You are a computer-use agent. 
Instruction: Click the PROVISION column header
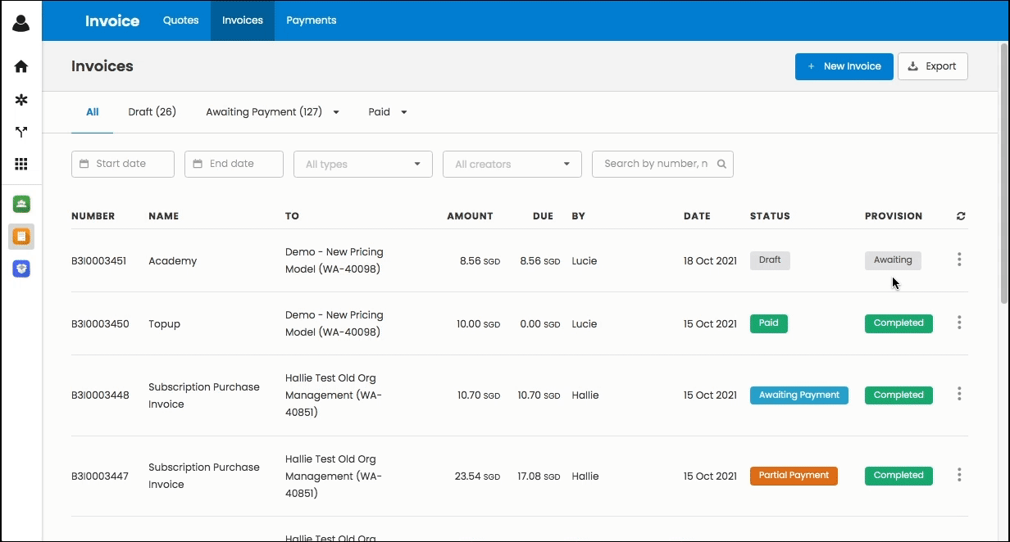click(894, 216)
